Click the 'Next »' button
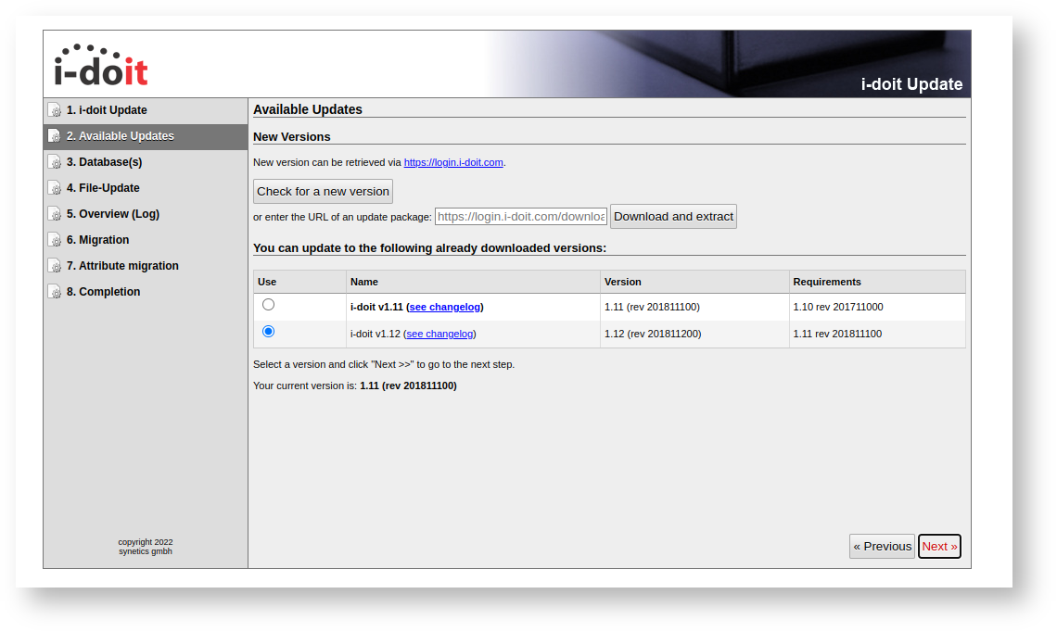Image resolution: width=1057 pixels, height=632 pixels. coord(939,547)
